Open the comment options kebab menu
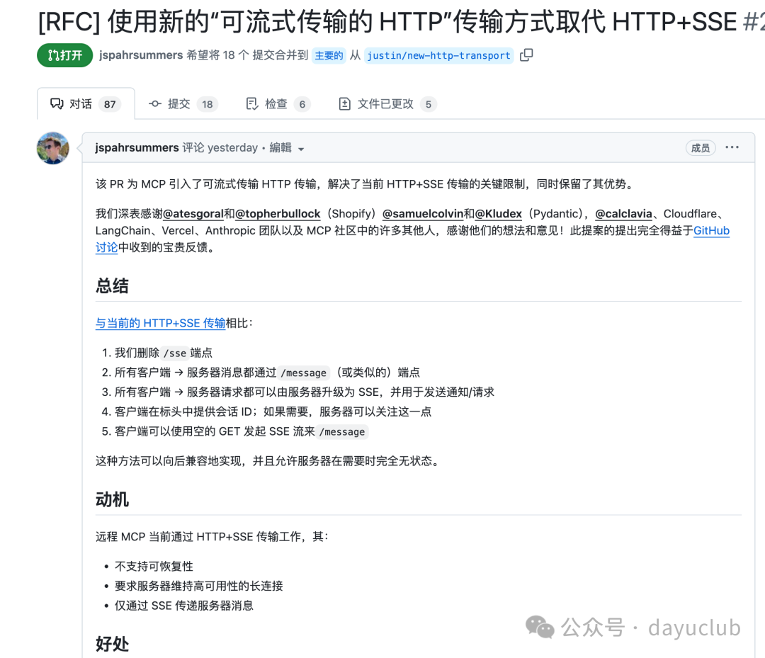The width and height of the screenshot is (765, 658). pyautogui.click(x=732, y=147)
